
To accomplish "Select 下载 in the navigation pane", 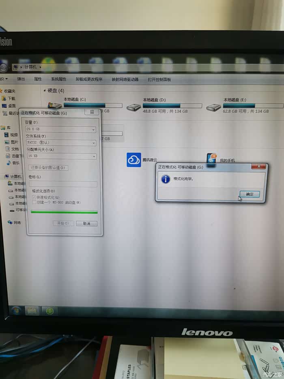I will point(11,98).
